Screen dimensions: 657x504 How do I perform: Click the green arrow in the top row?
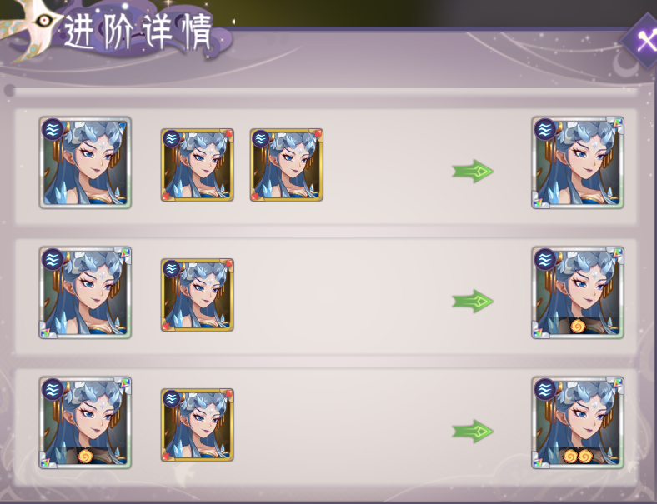[x=472, y=172]
